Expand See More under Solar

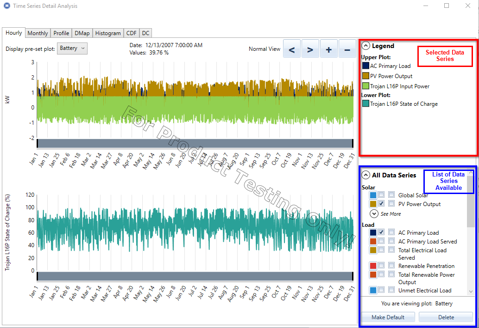point(374,214)
